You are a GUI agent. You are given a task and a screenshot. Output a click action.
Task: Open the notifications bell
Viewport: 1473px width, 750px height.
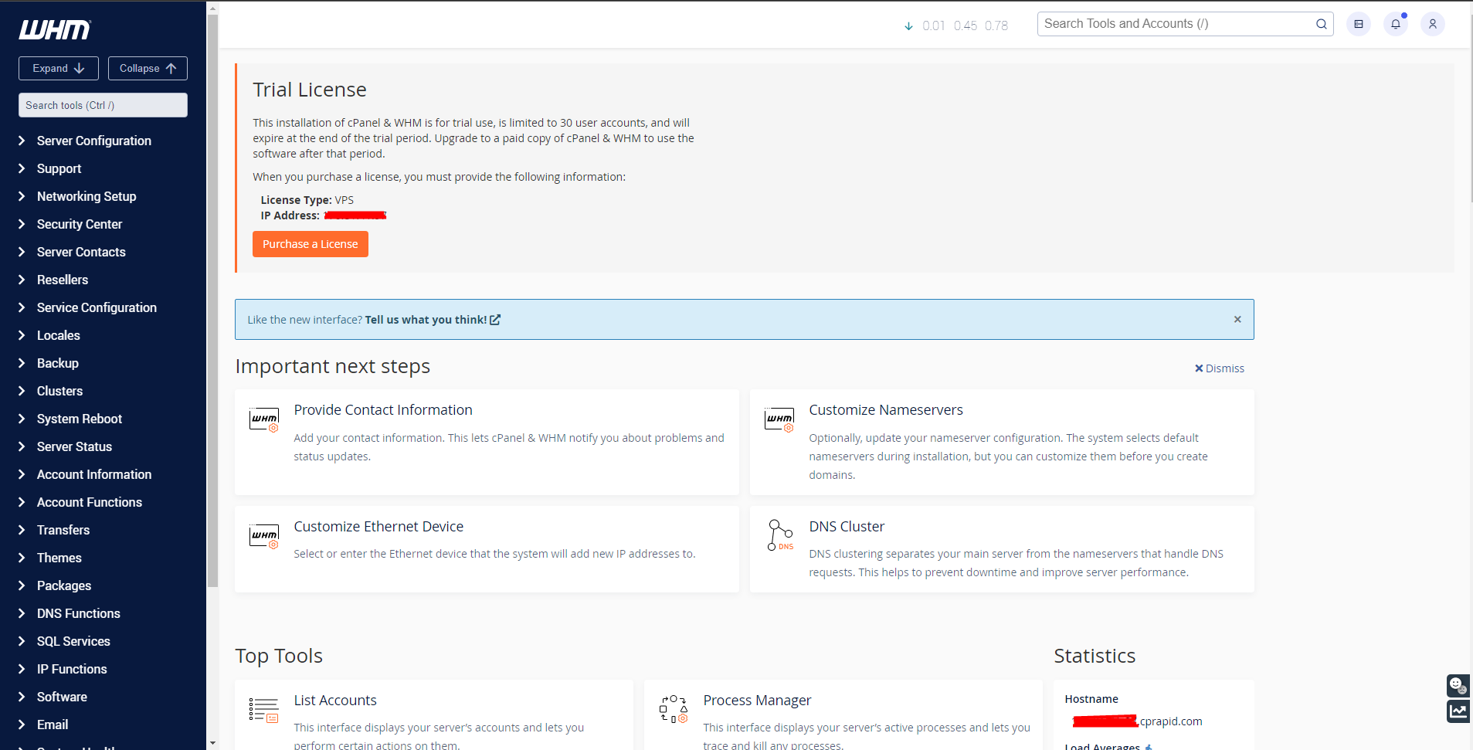1395,24
